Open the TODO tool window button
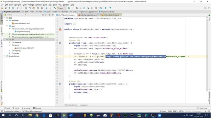Image resolution: width=211 pixels, height=118 pixels. (15, 108)
